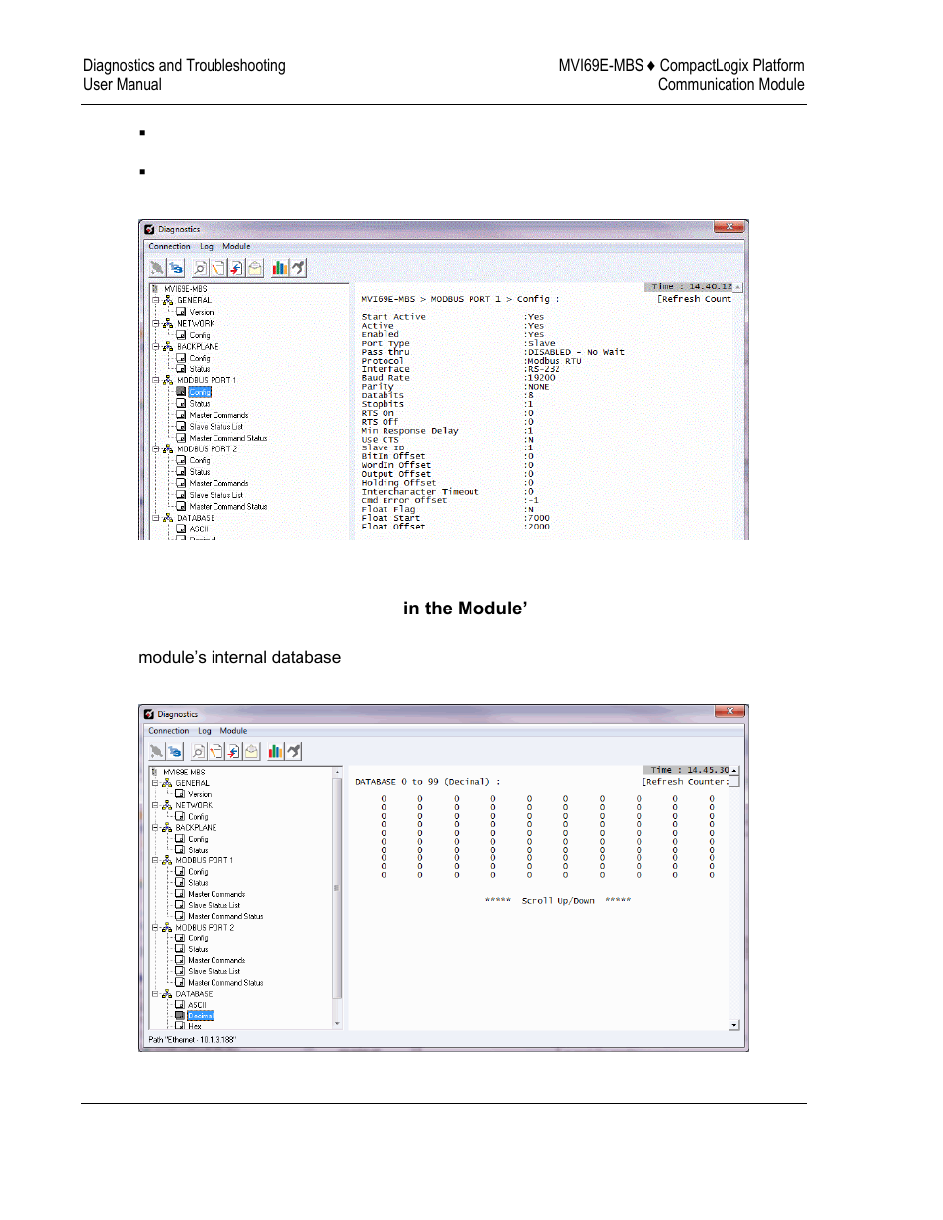This screenshot has height=1220, width=943.
Task: Select Config under NETWORK in the database window
Action: pos(198,817)
